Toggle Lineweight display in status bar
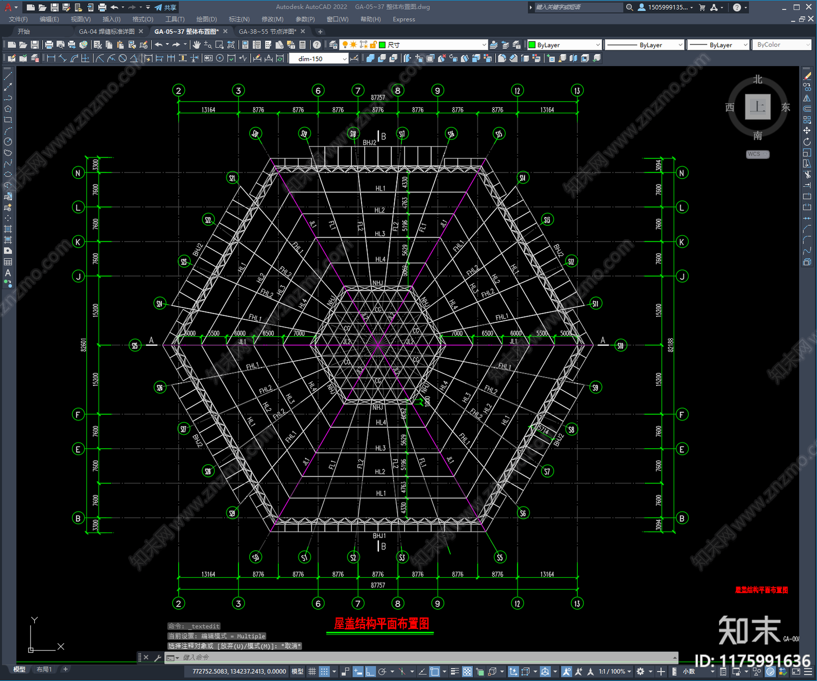The width and height of the screenshot is (817, 681). (x=454, y=671)
